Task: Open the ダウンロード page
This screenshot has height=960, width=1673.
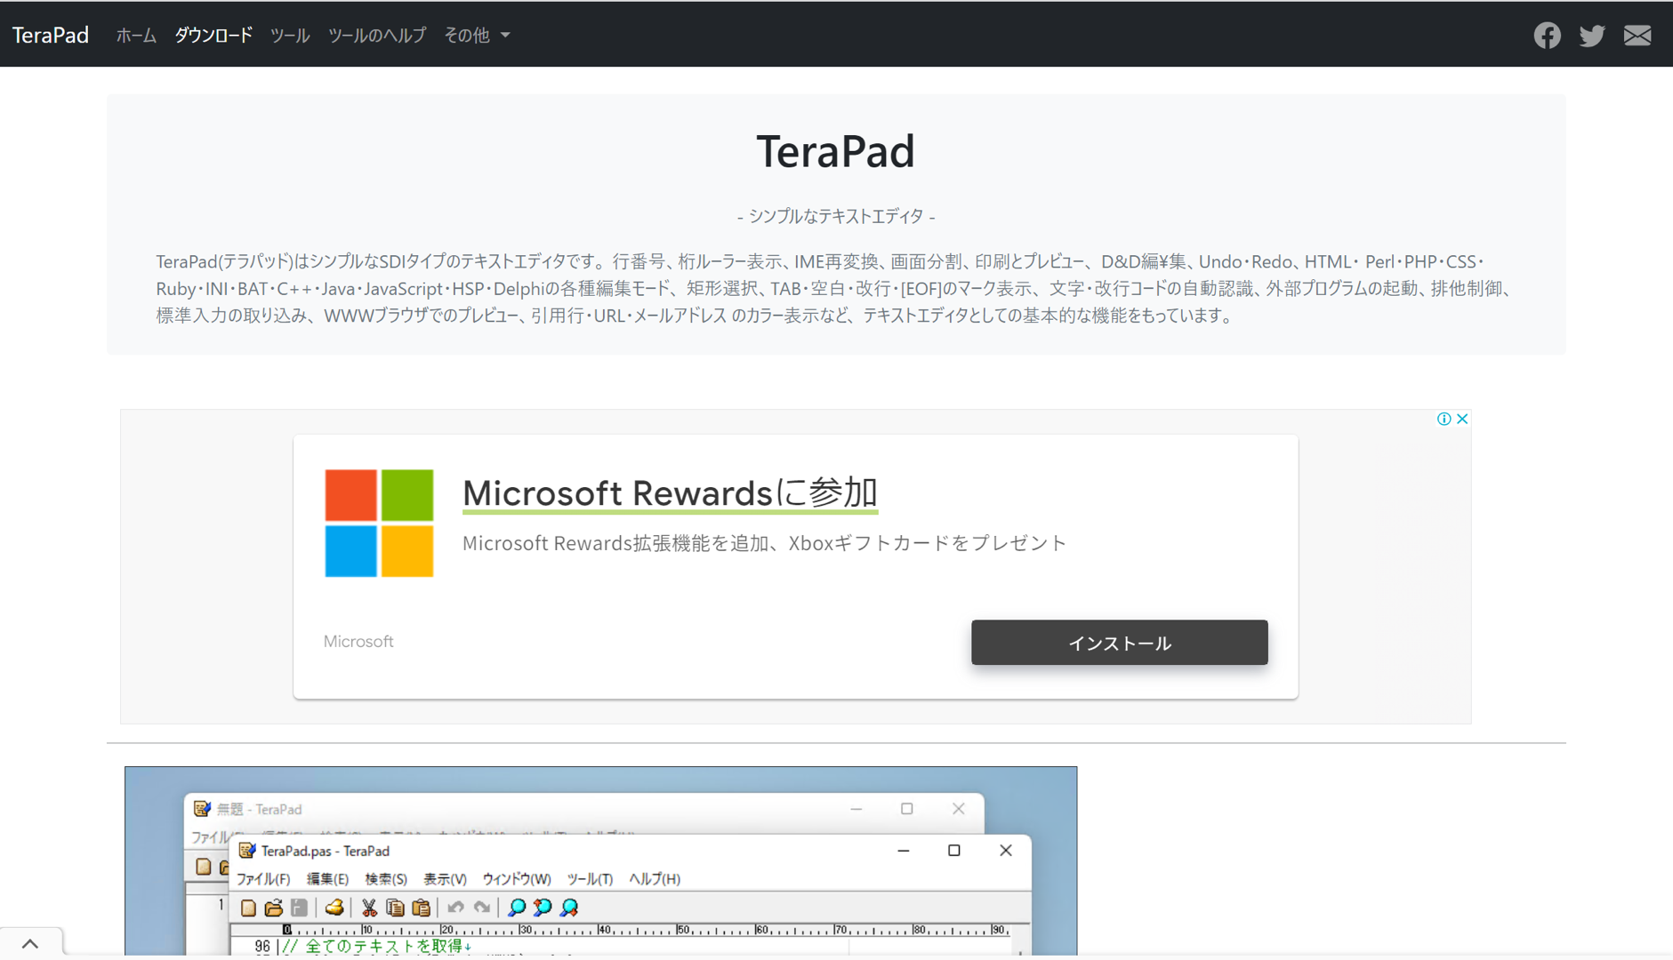Action: pyautogui.click(x=213, y=36)
